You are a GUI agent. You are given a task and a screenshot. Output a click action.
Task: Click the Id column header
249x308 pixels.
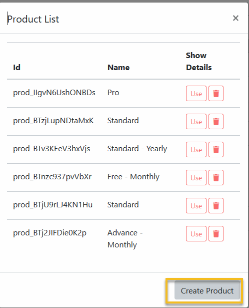coord(16,68)
